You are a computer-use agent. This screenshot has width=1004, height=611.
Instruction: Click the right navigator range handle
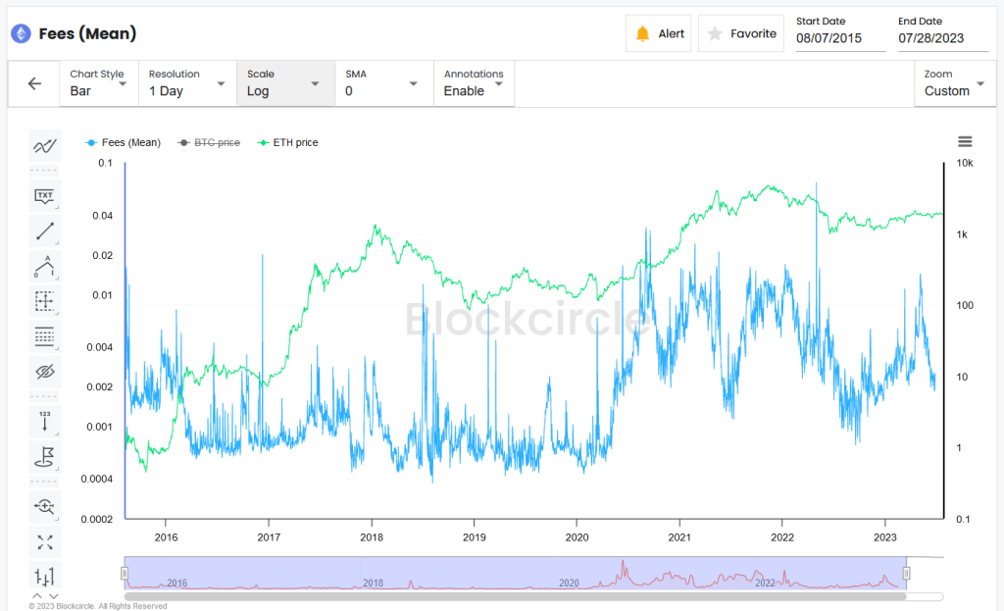907,573
